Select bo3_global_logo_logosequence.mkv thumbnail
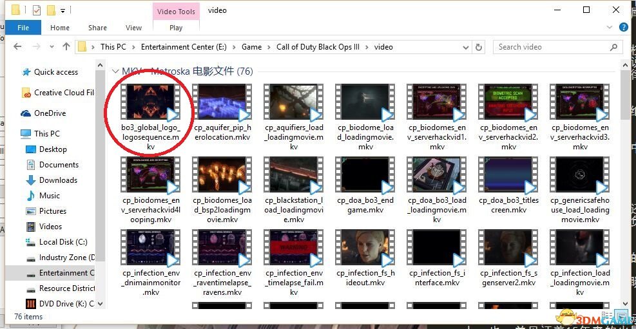The width and height of the screenshot is (636, 329). pyautogui.click(x=151, y=103)
